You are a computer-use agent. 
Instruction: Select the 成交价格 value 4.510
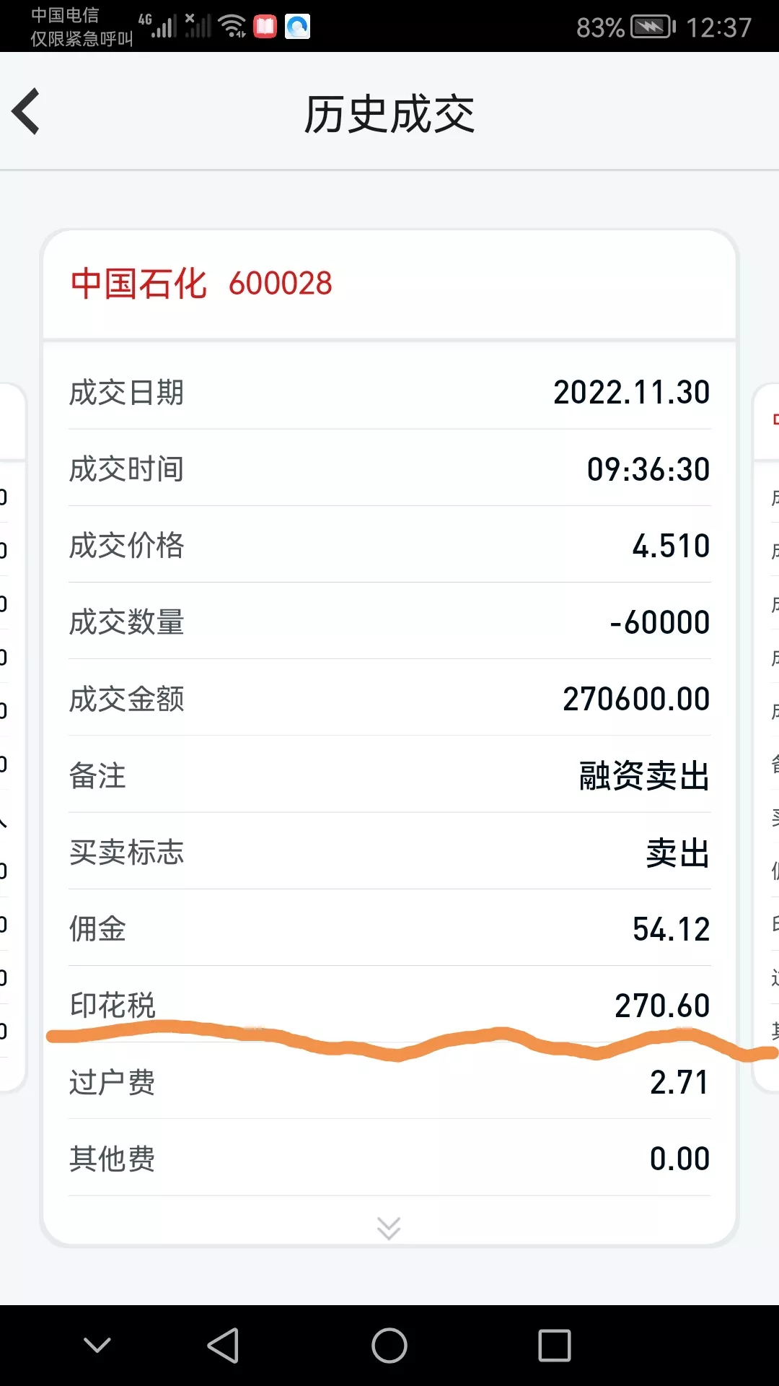671,546
